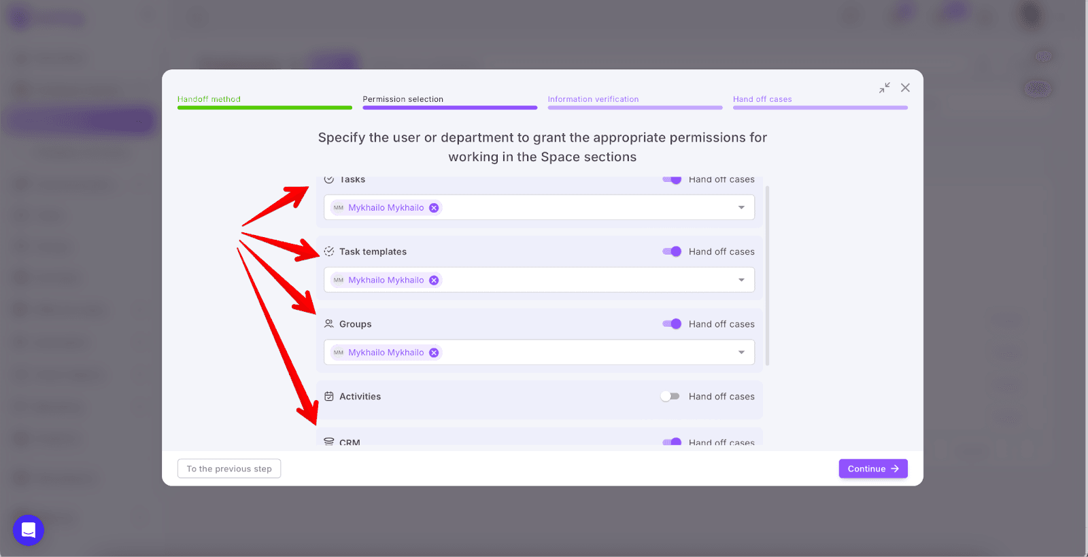
Task: Disable Hand off cases toggle for Groups
Action: [672, 324]
